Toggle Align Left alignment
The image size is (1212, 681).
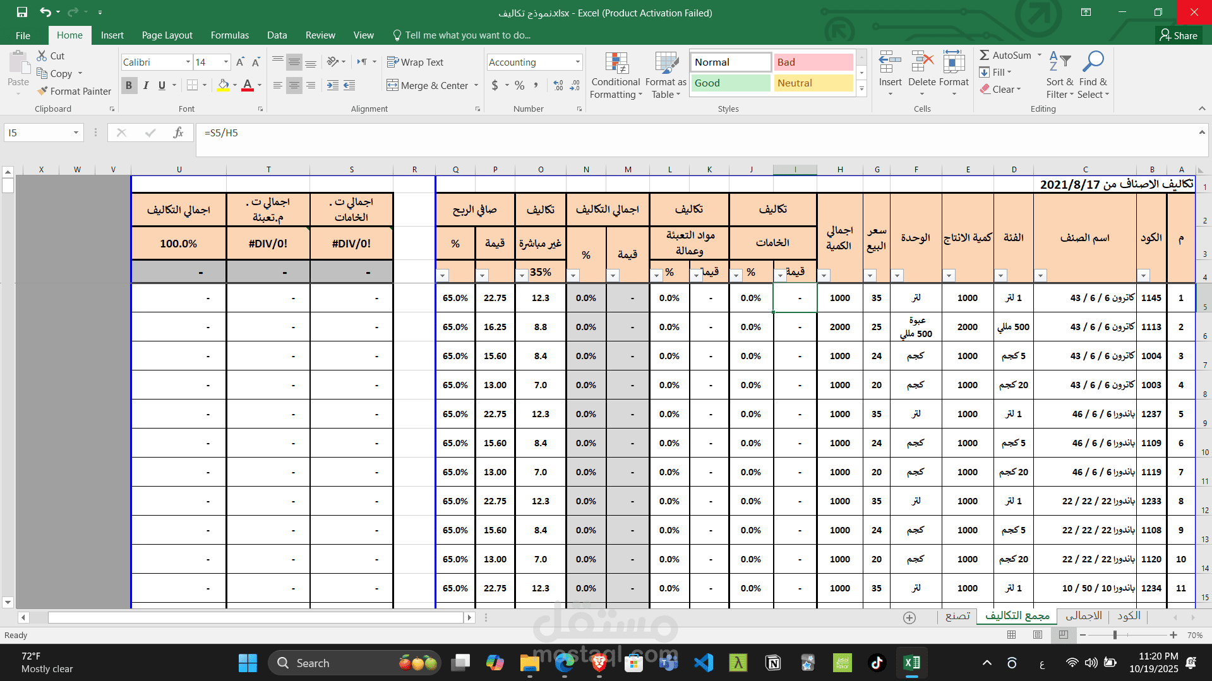click(278, 85)
